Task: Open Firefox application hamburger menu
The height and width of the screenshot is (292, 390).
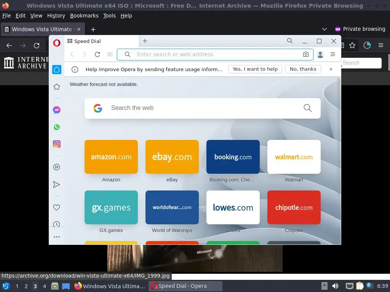Action: pos(381,46)
